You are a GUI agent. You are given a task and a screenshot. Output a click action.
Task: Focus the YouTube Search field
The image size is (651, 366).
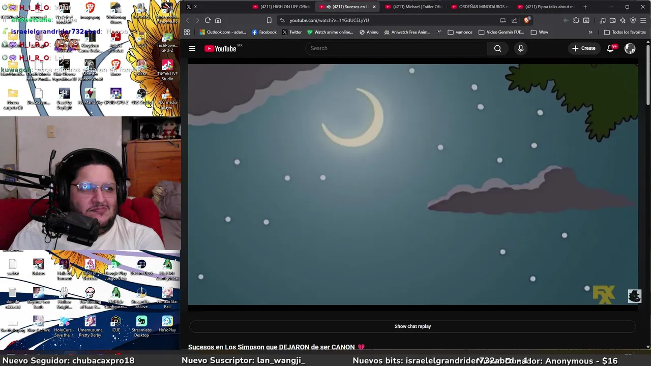tap(397, 48)
